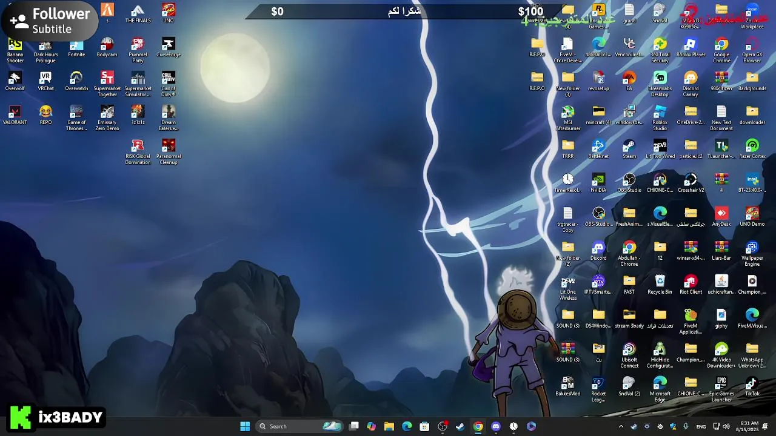Select the VRChat desktop icon
The image size is (776, 436).
pos(45,82)
